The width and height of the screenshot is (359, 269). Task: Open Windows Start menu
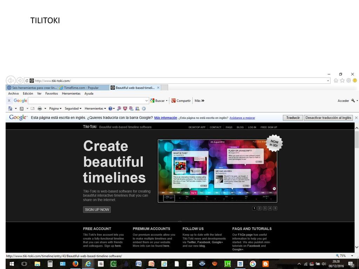pyautogui.click(x=12, y=264)
